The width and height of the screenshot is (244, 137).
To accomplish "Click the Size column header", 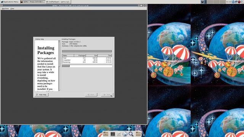I will (92, 56).
